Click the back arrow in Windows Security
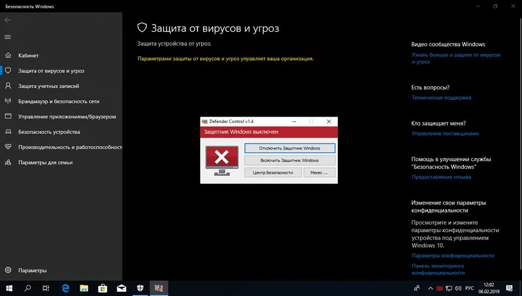Image resolution: width=522 pixels, height=296 pixels. (x=8, y=20)
